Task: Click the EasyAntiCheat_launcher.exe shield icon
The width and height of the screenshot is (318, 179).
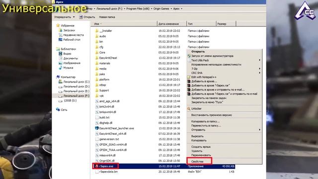Action: tap(97, 128)
